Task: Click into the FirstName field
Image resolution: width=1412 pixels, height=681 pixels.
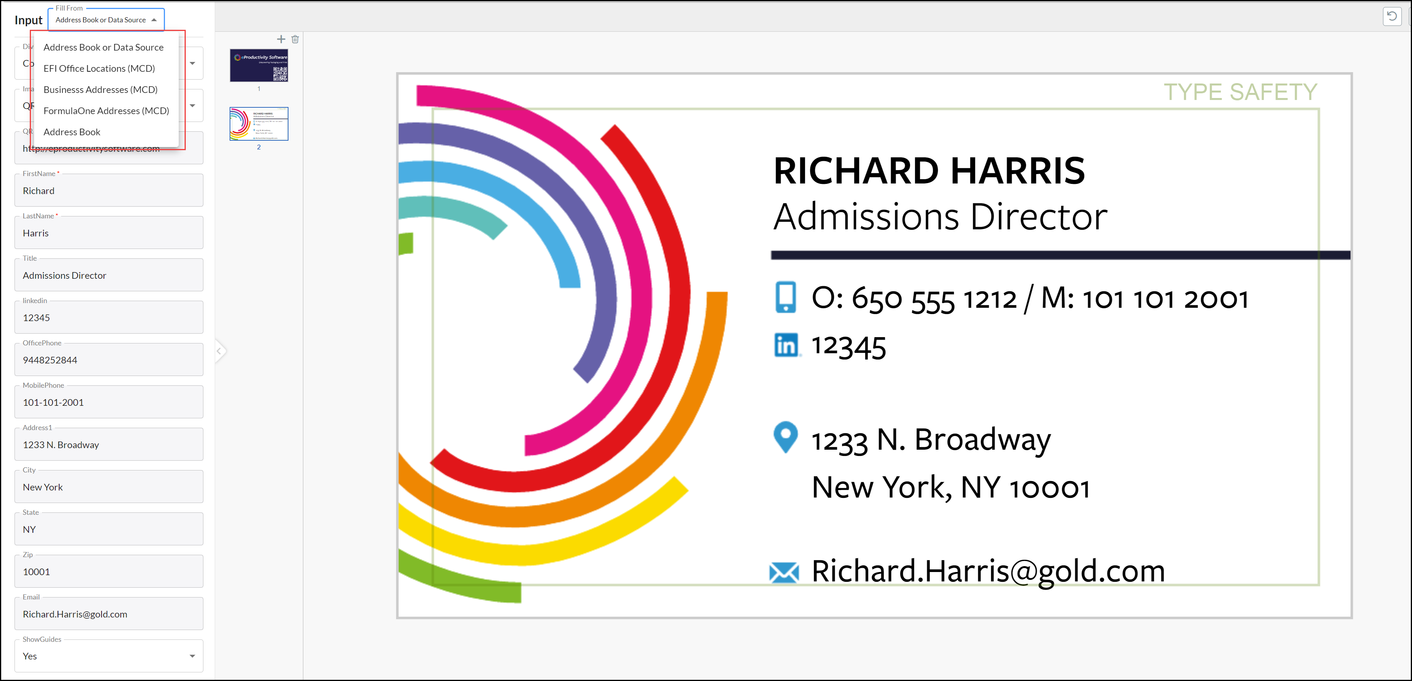Action: tap(109, 191)
